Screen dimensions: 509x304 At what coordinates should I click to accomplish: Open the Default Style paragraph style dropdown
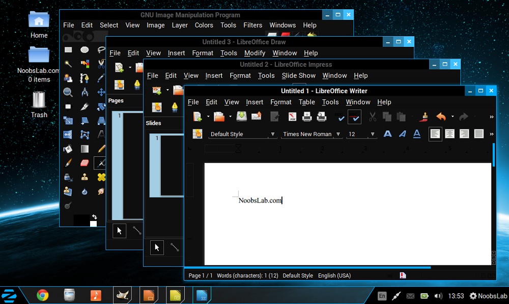pyautogui.click(x=273, y=134)
